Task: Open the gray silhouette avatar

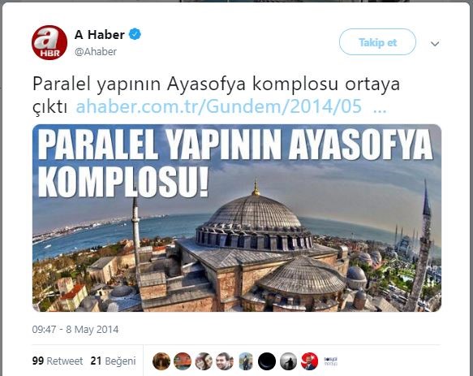Action: point(288,361)
